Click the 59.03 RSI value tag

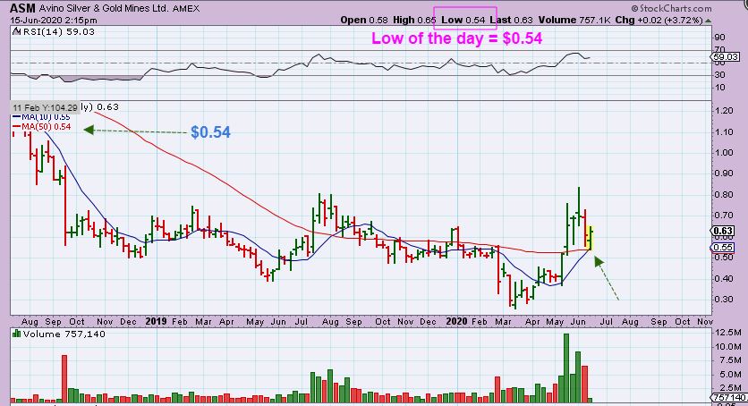[730, 56]
